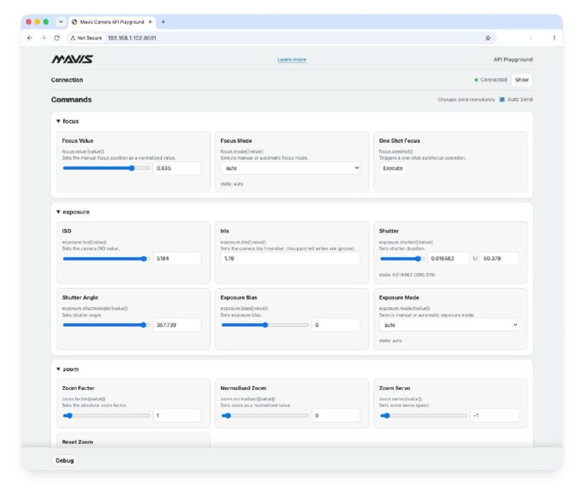584x498 pixels.
Task: Open the Debug panel button
Action: (65, 461)
